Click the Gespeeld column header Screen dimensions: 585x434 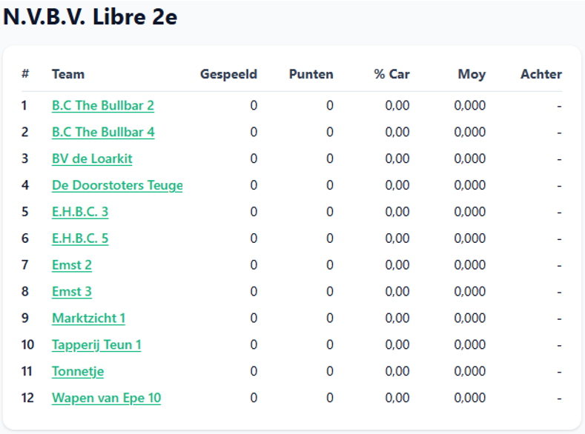(228, 74)
